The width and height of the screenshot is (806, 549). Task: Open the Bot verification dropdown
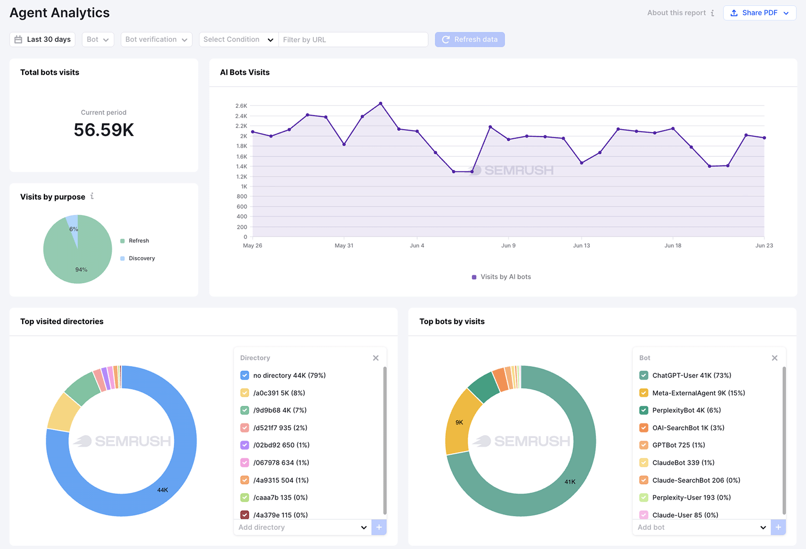(x=156, y=39)
